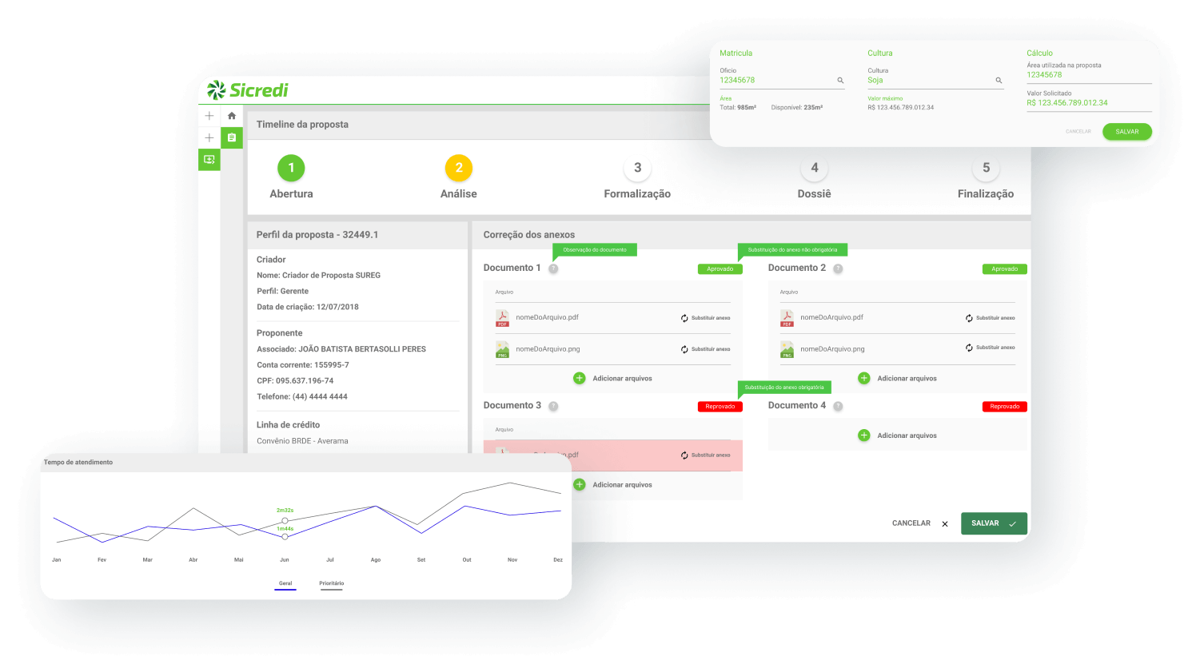Image resolution: width=1200 pixels, height=672 pixels.
Task: Select timeline step 1 Abertura
Action: [x=291, y=168]
